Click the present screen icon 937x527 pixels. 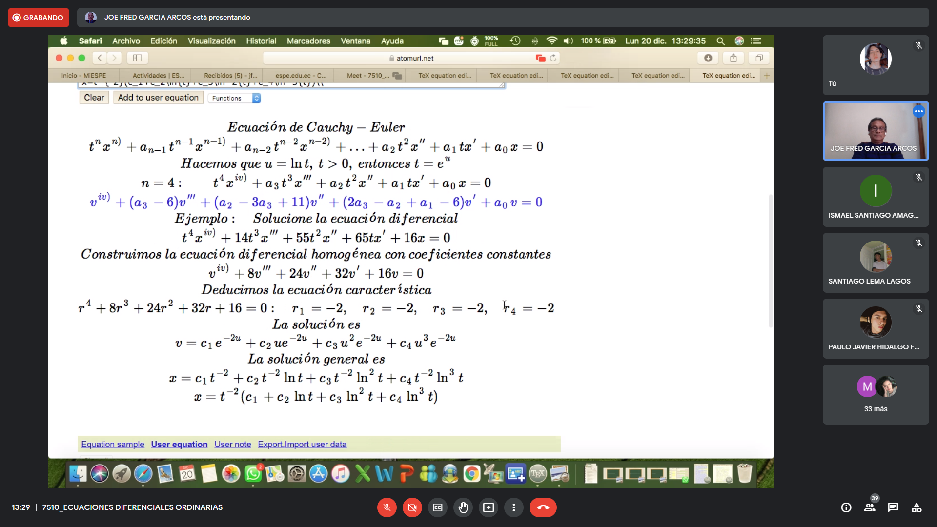(488, 507)
